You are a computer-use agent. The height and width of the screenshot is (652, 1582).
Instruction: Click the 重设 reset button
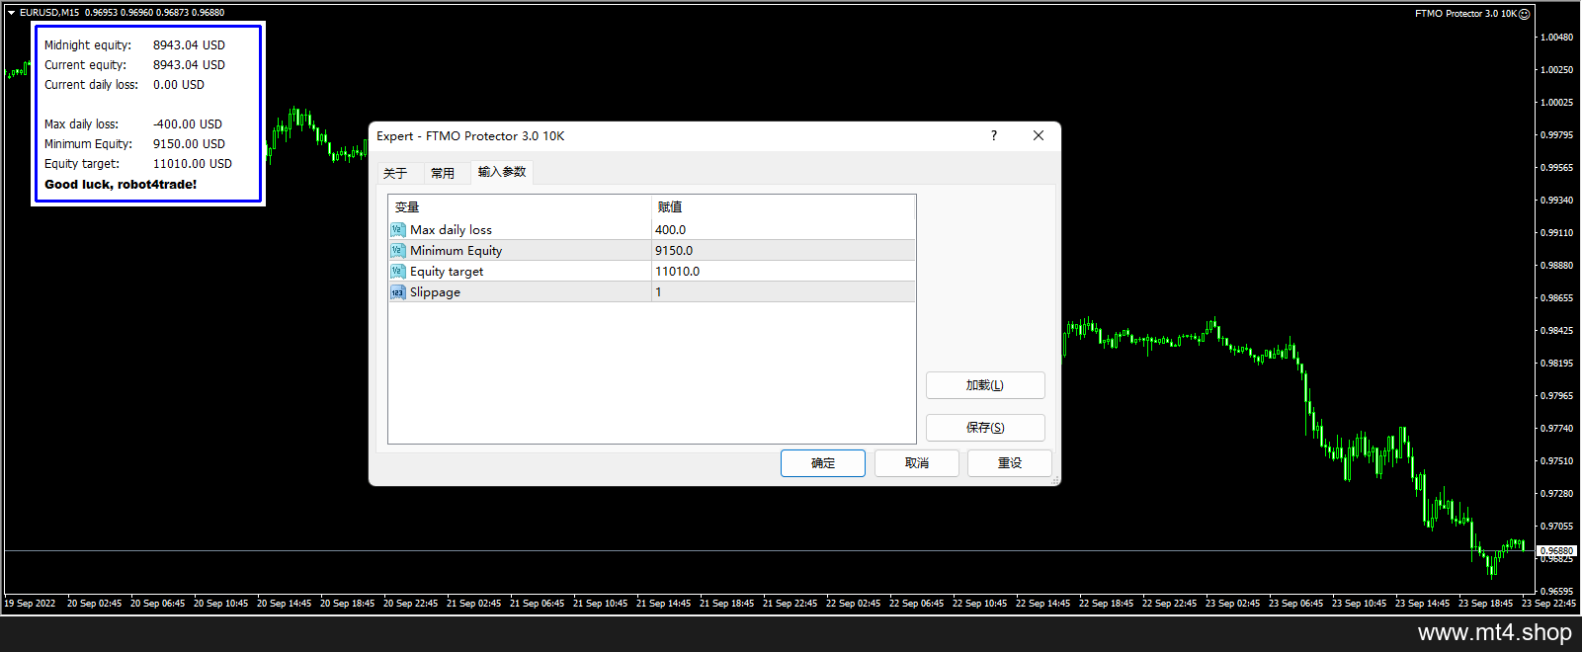click(1010, 463)
